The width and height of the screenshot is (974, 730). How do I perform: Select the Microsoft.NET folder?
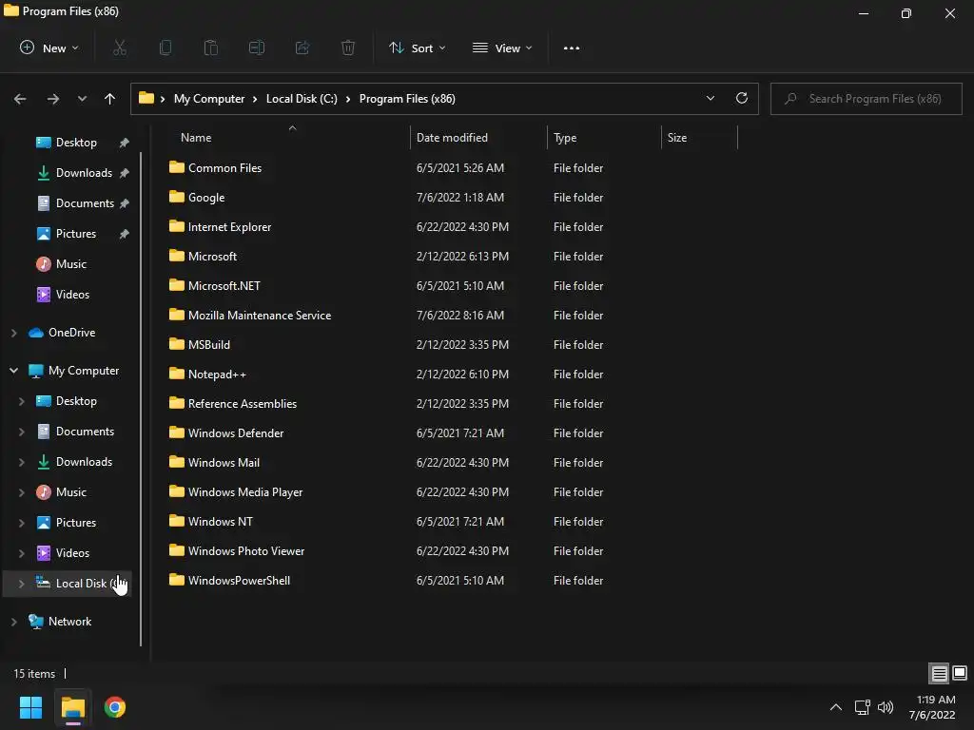click(224, 285)
